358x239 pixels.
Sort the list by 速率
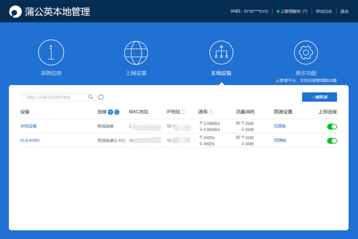[211, 112]
